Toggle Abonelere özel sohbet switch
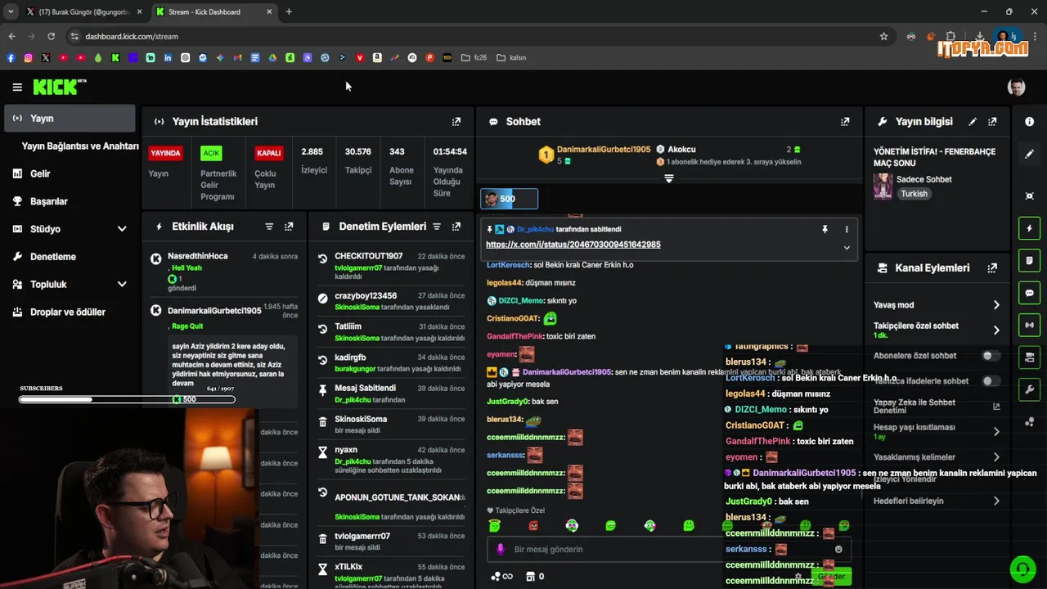This screenshot has height=589, width=1047. (991, 356)
